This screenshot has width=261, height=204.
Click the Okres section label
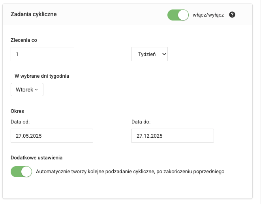click(17, 111)
